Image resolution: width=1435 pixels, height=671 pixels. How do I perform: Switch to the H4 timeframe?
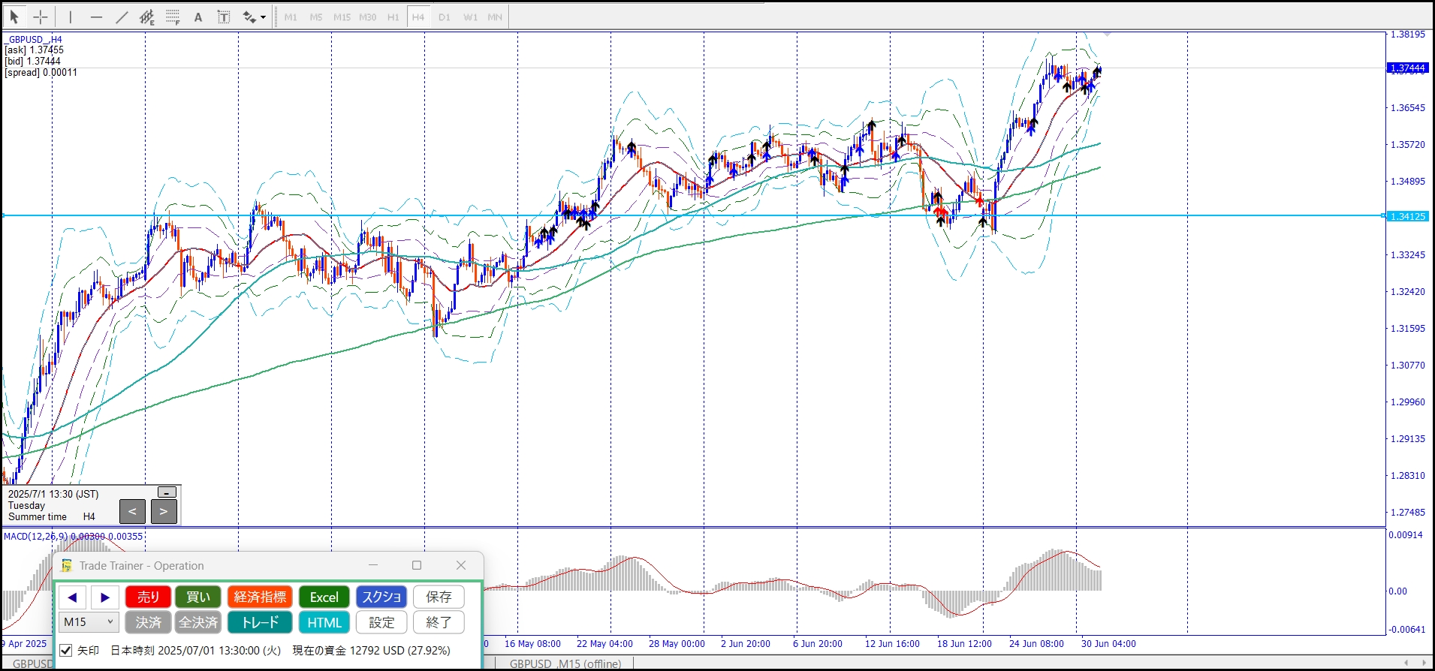(418, 17)
